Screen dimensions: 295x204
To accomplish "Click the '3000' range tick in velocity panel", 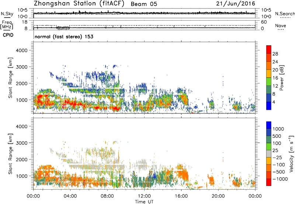I will pyautogui.click(x=21, y=143).
